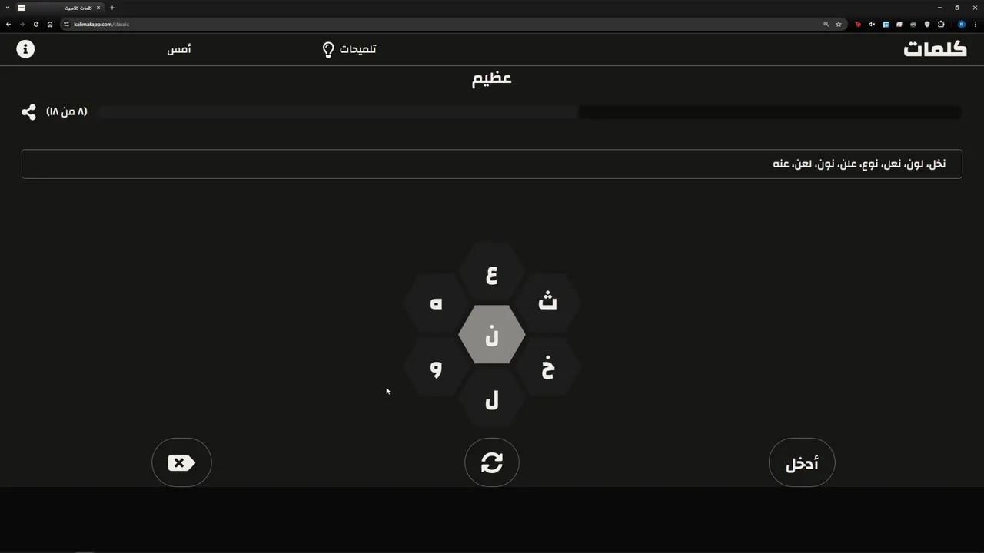Click the zoom magnifier in the address bar
Viewport: 984px width, 553px height.
826,24
